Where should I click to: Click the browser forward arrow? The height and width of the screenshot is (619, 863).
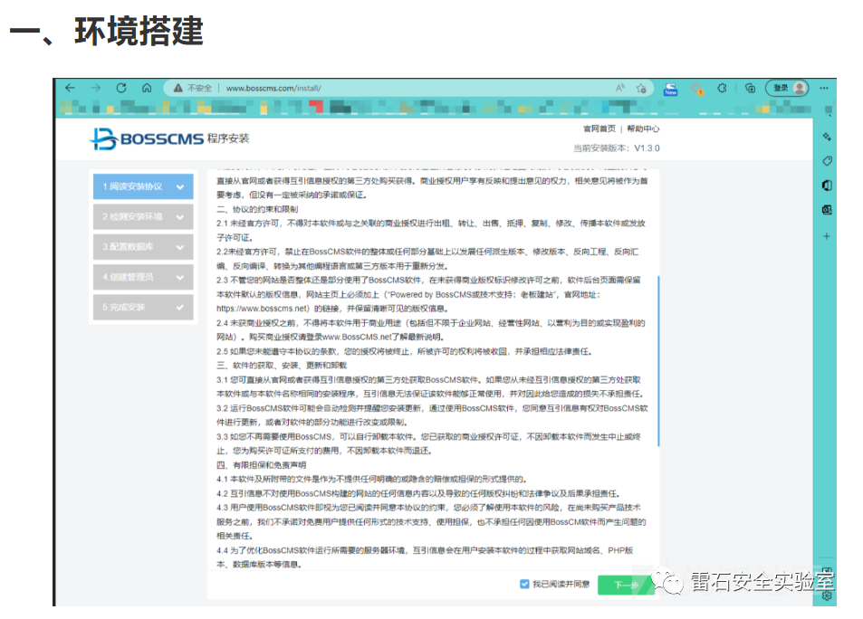(96, 88)
